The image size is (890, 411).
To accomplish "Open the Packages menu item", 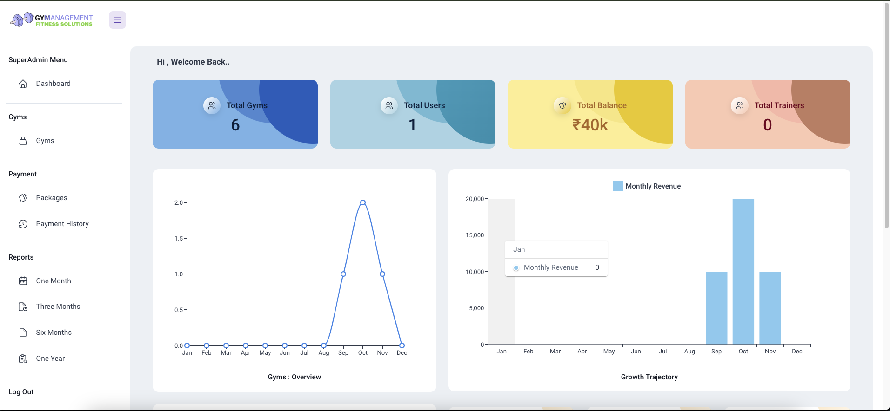I will (52, 198).
